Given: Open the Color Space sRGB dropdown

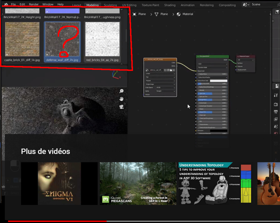Looking at the screenshot, I should point(165,88).
